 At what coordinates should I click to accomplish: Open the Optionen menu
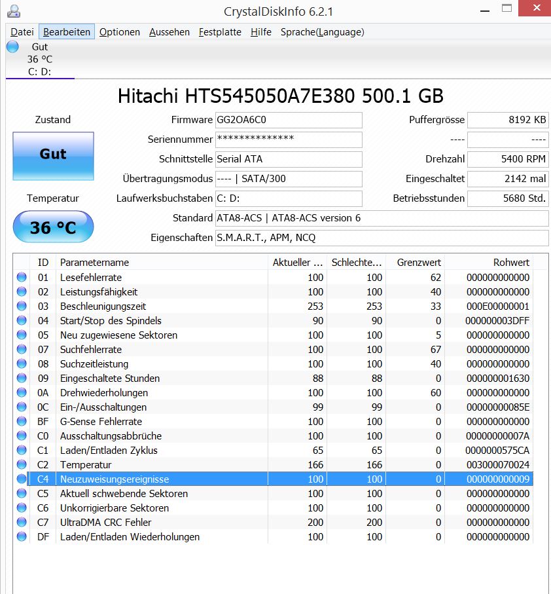(120, 32)
